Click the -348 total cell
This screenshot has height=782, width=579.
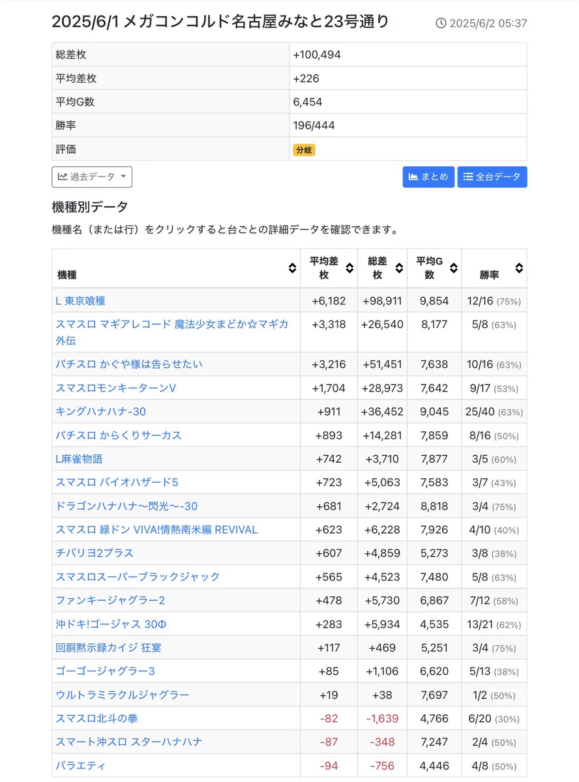pos(383,742)
